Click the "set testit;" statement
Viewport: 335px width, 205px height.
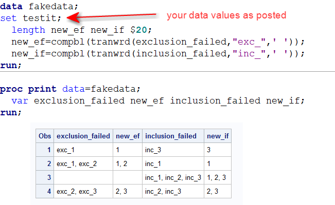[x=31, y=18]
